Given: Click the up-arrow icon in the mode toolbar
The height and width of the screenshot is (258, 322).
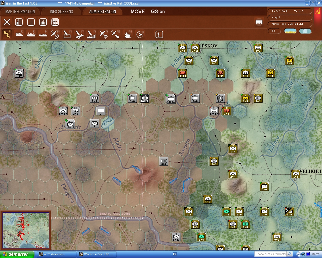Looking at the screenshot, I should 159,34.
